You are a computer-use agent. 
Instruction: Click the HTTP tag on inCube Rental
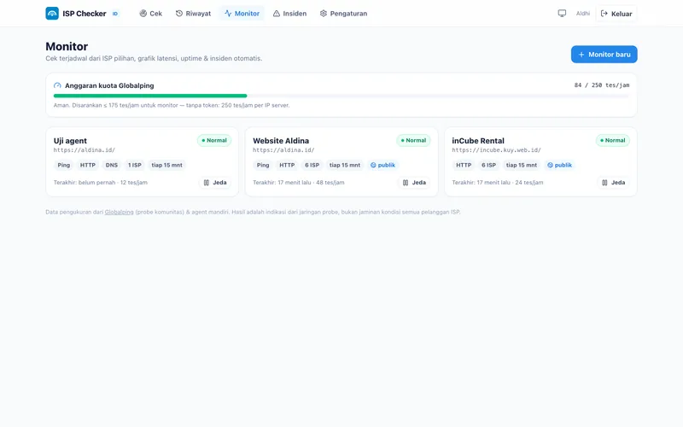pyautogui.click(x=464, y=165)
